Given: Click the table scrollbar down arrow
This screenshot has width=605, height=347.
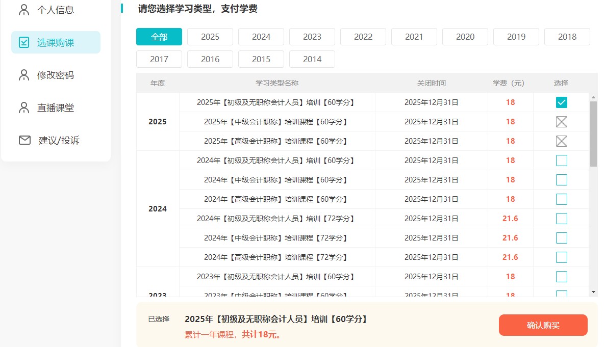Looking at the screenshot, I should tap(593, 292).
